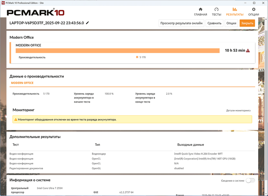
Task: Click the PCMark app icon in title bar
Action: [x=3, y=3]
